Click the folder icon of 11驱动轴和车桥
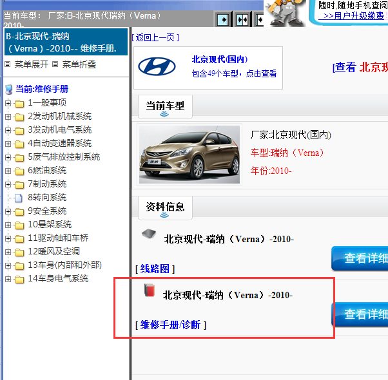 [x=19, y=238]
